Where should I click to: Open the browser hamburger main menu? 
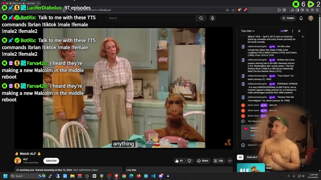click(x=317, y=10)
